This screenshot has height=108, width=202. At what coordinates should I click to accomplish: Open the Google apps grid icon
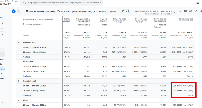point(198,3)
